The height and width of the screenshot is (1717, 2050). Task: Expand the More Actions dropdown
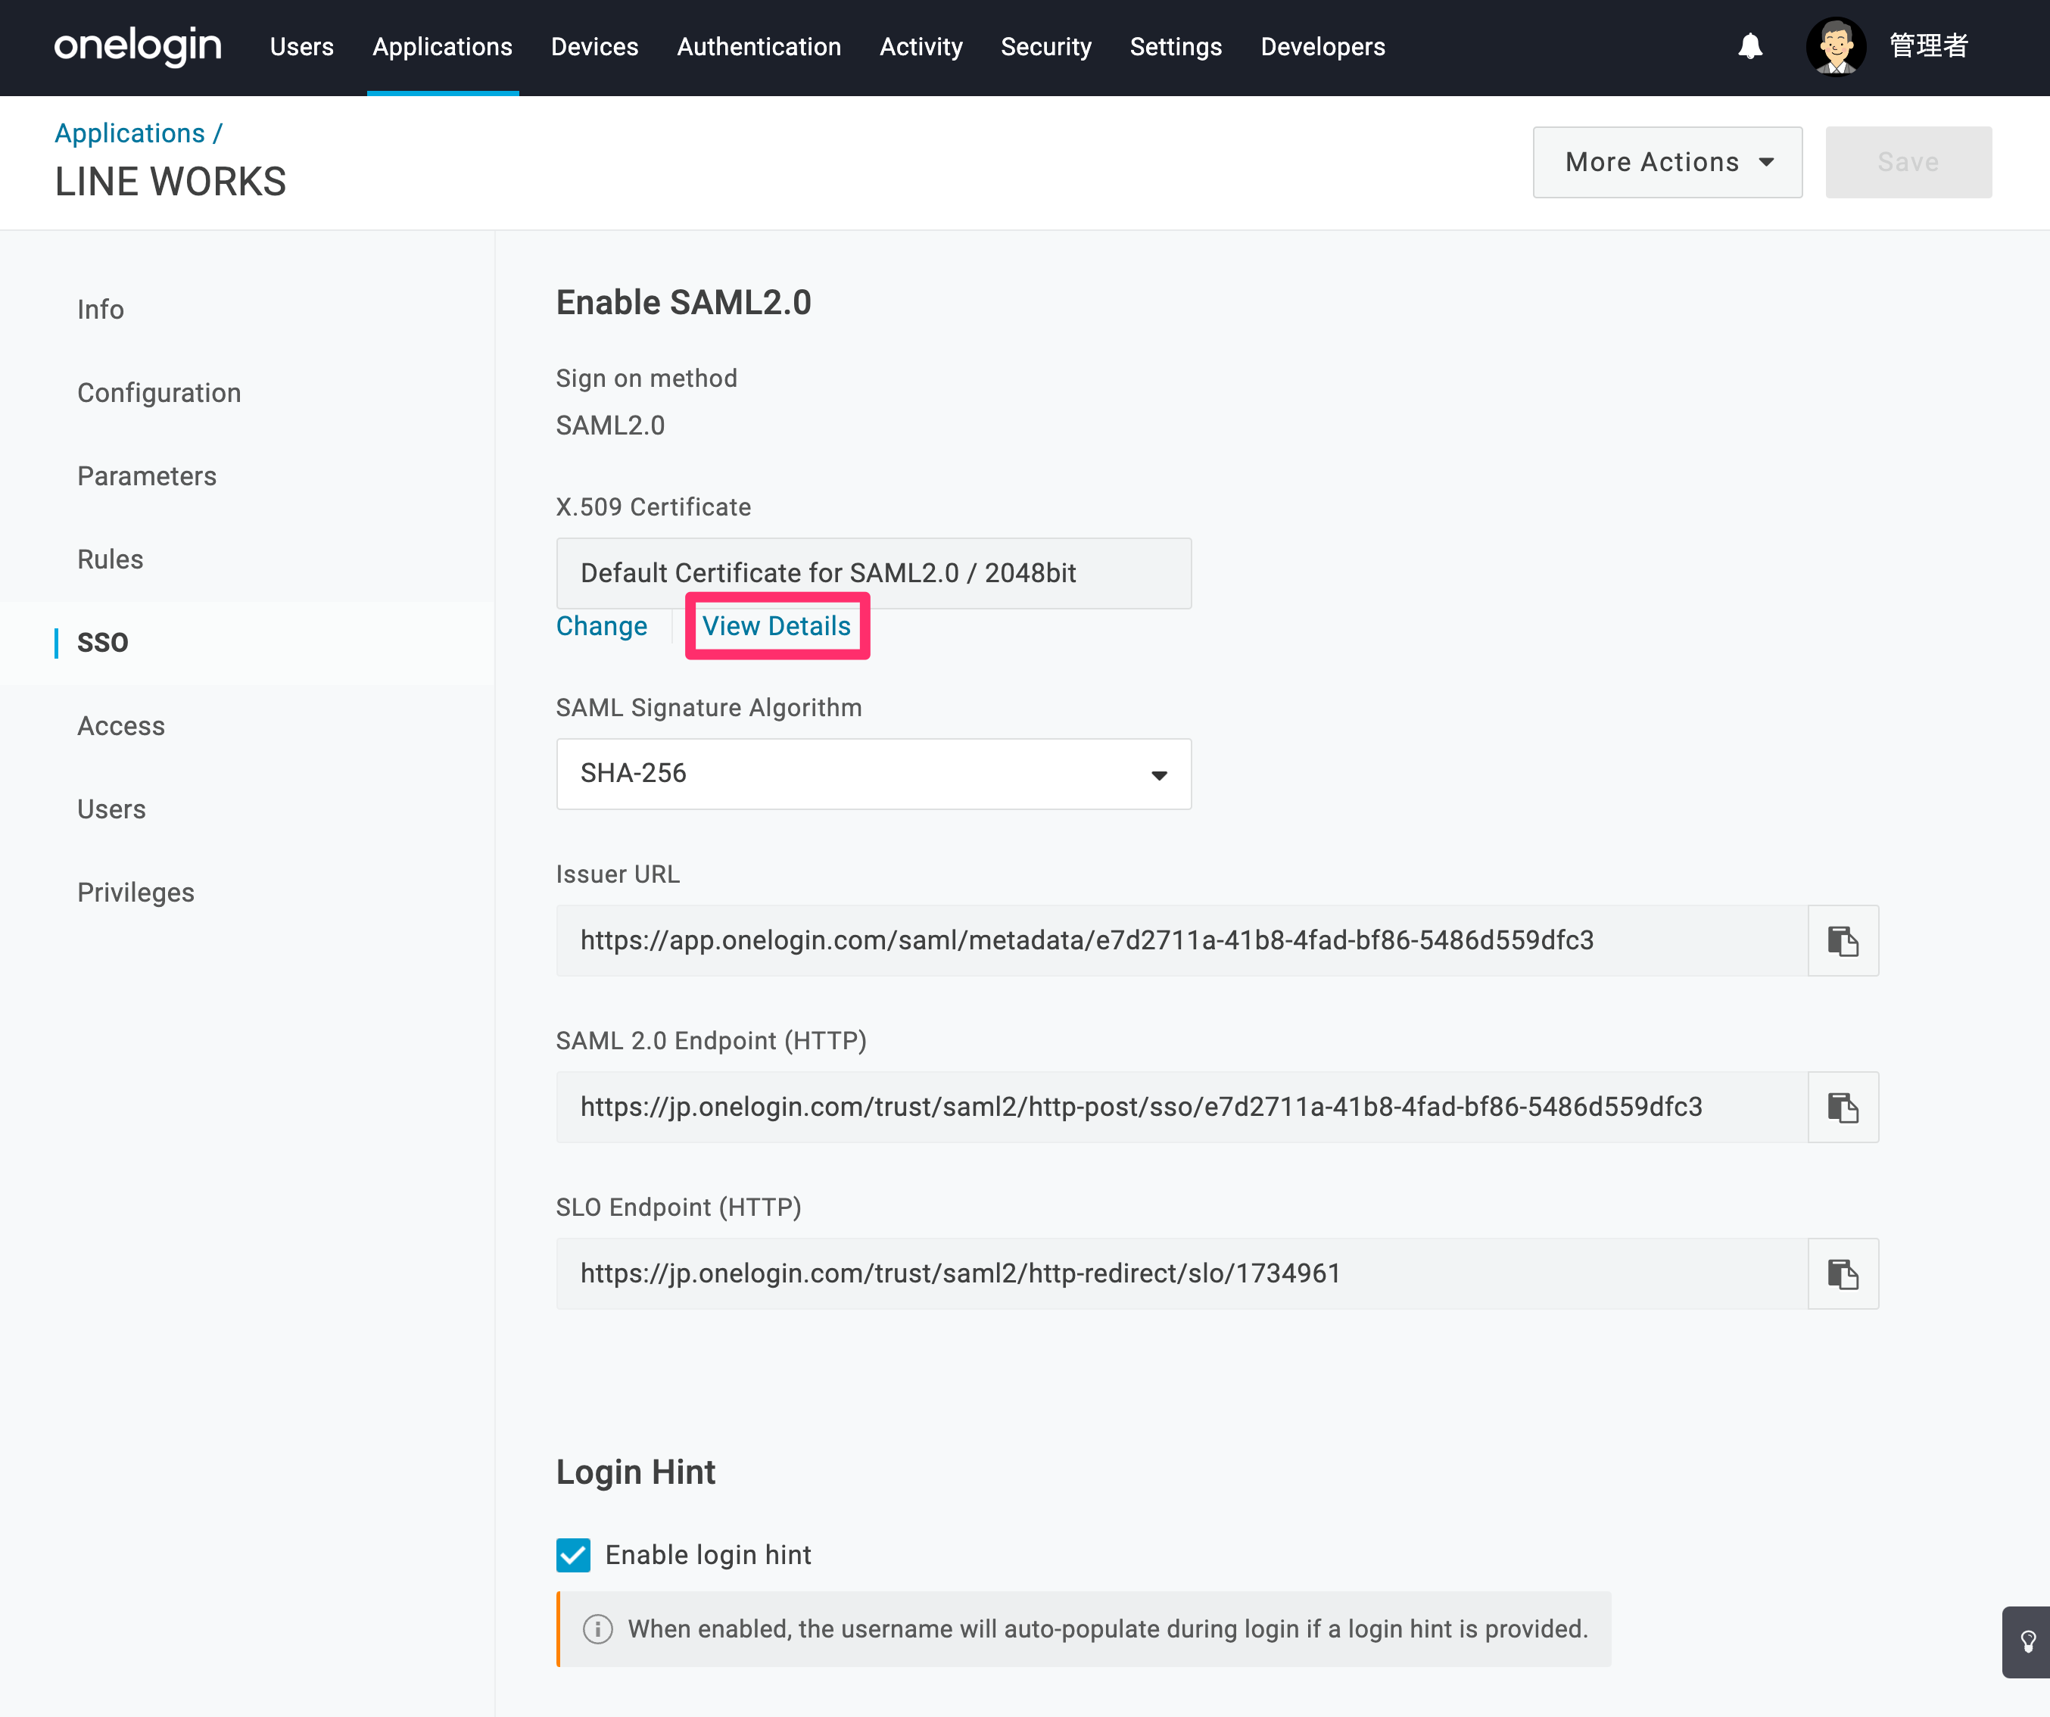click(x=1668, y=162)
